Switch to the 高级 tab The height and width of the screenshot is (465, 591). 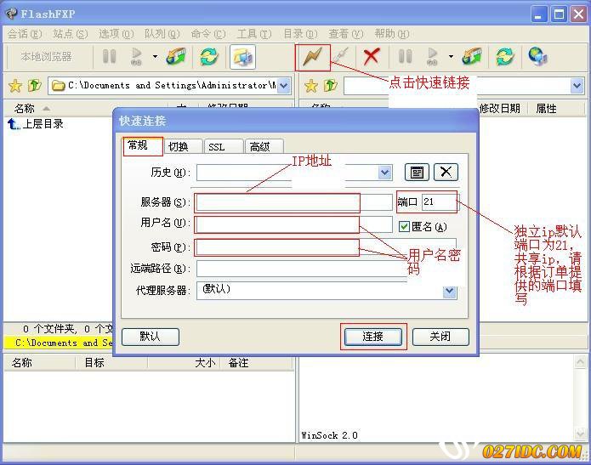coord(264,146)
